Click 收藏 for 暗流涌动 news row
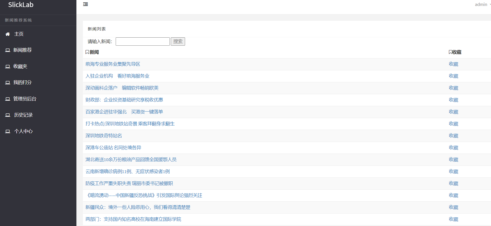The image size is (491, 226). click(x=454, y=195)
